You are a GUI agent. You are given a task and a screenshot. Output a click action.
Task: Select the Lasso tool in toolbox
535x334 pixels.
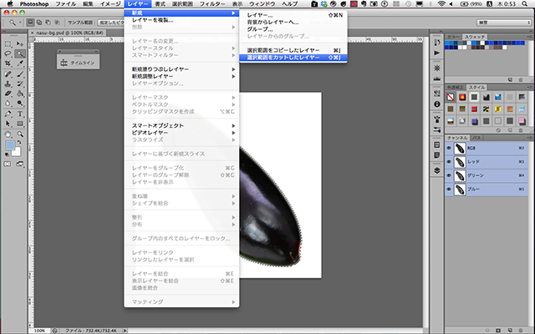click(x=8, y=53)
